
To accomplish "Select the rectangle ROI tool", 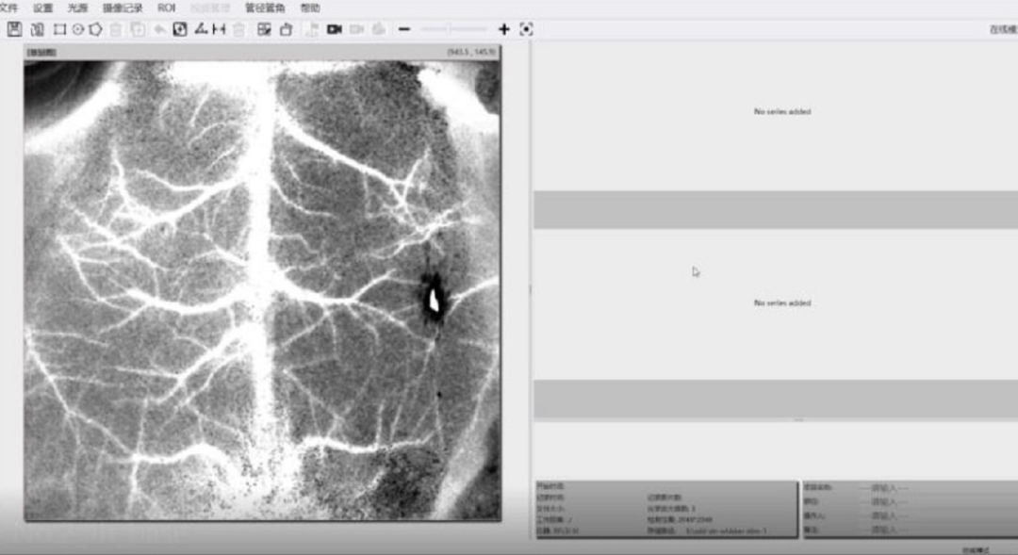I will point(59,29).
